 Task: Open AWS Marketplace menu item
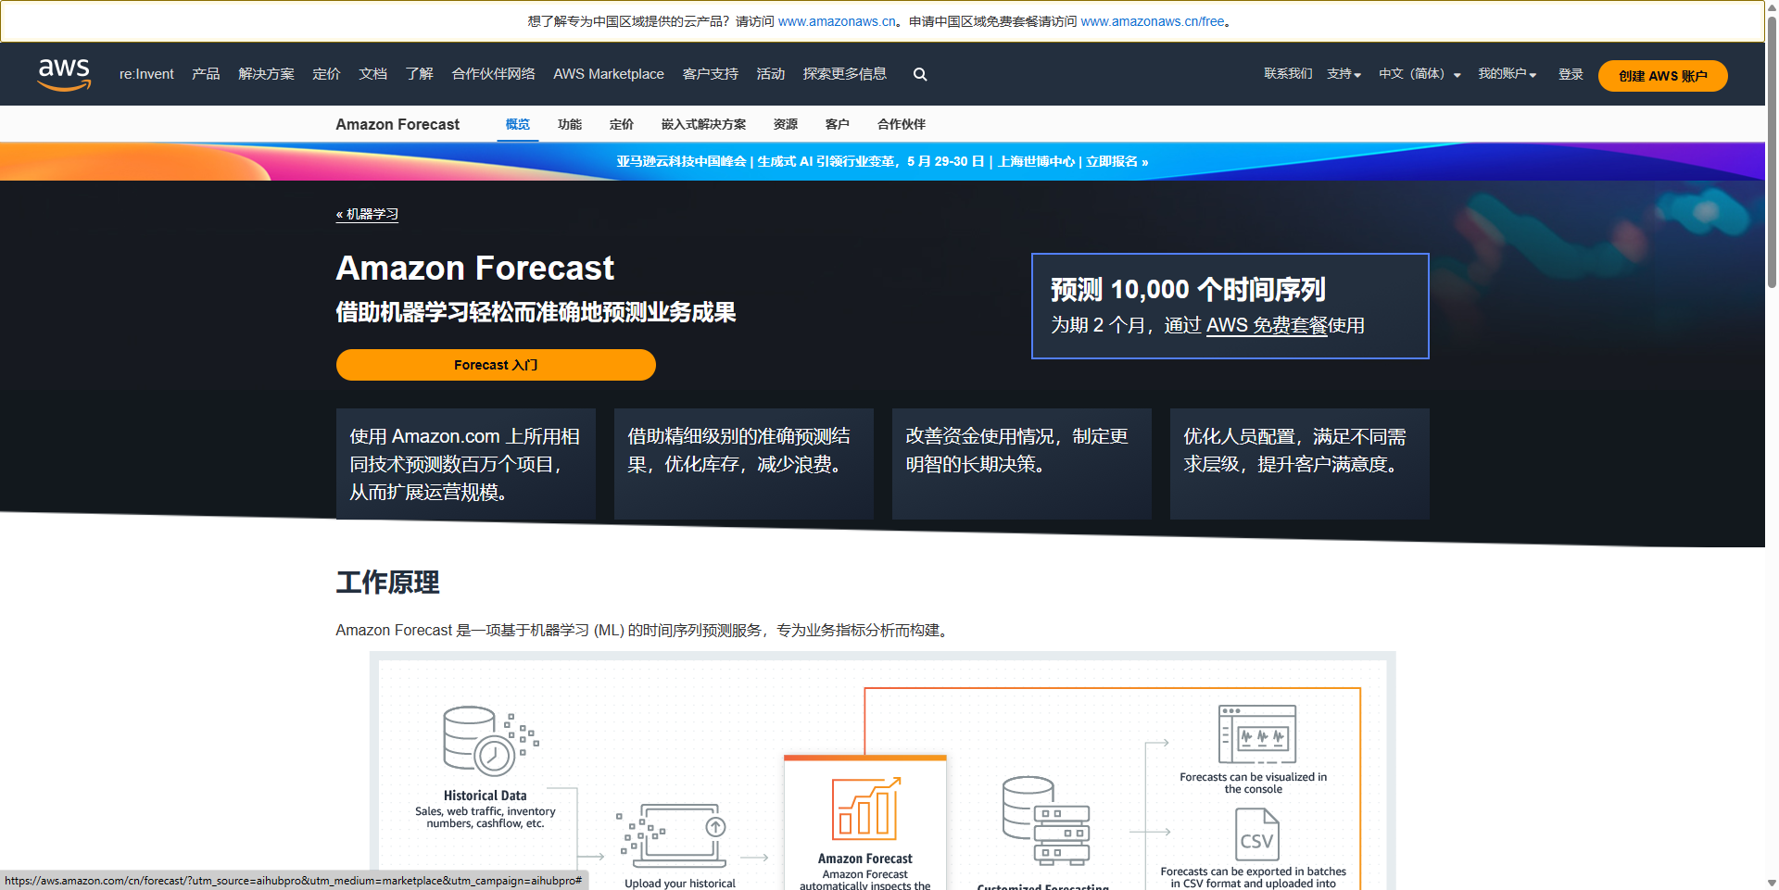[x=609, y=74]
